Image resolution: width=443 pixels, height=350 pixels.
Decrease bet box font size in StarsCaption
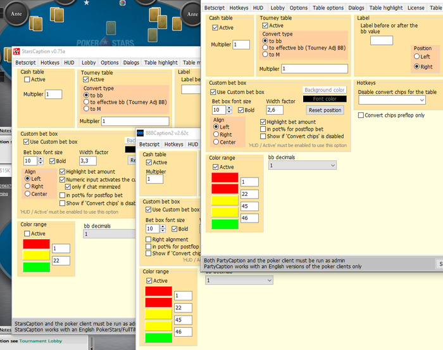pyautogui.click(x=41, y=163)
